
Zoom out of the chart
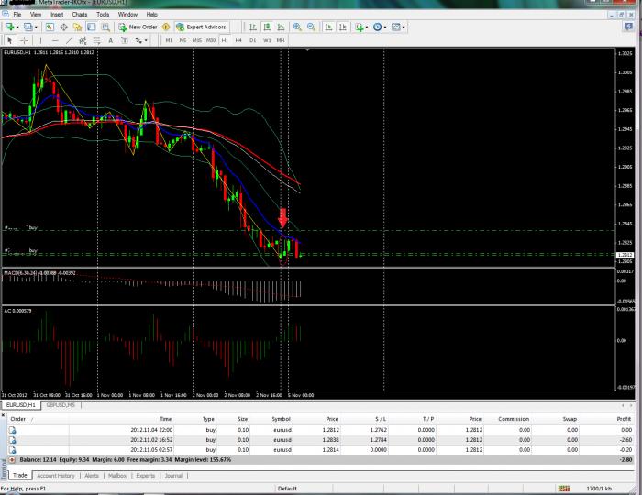312,27
